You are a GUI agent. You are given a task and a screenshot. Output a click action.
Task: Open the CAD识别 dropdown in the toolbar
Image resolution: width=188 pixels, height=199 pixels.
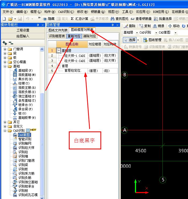click(x=156, y=33)
